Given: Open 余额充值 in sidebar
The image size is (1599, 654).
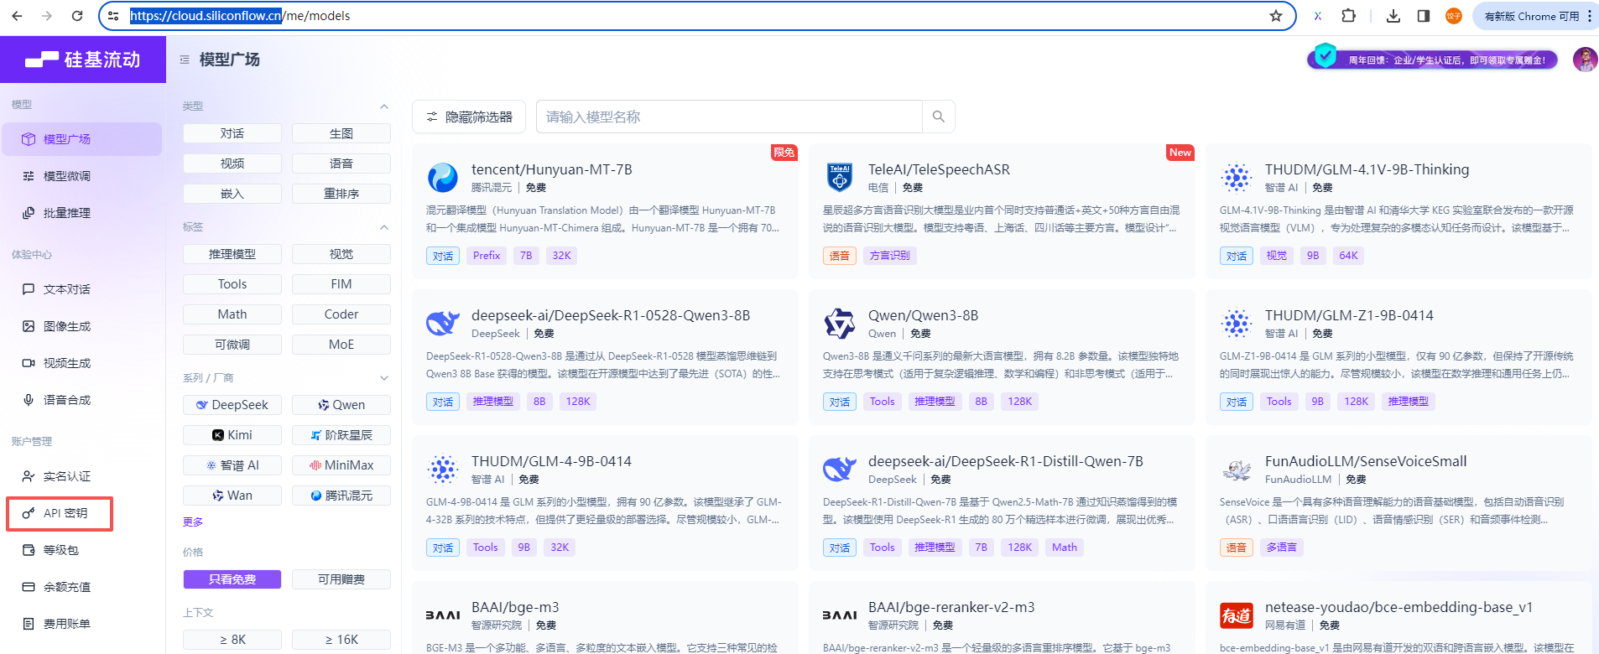Looking at the screenshot, I should coord(81,587).
